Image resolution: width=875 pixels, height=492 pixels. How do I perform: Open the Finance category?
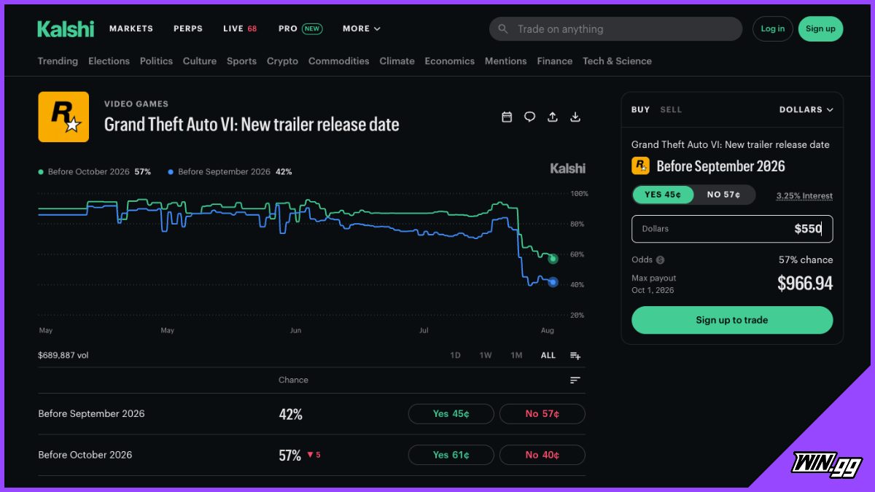click(554, 61)
